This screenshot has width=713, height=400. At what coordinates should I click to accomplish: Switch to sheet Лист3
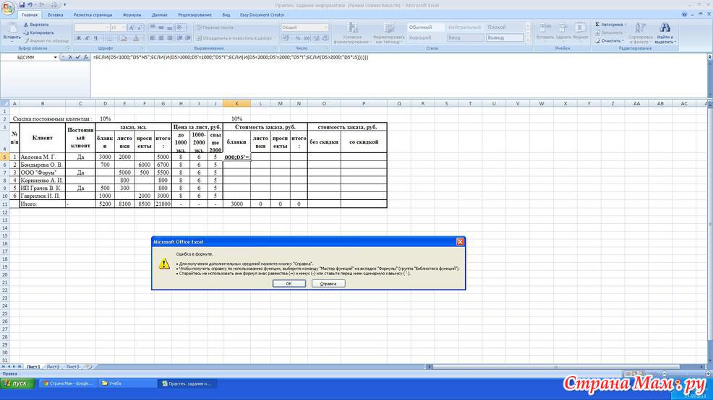[x=73, y=367]
